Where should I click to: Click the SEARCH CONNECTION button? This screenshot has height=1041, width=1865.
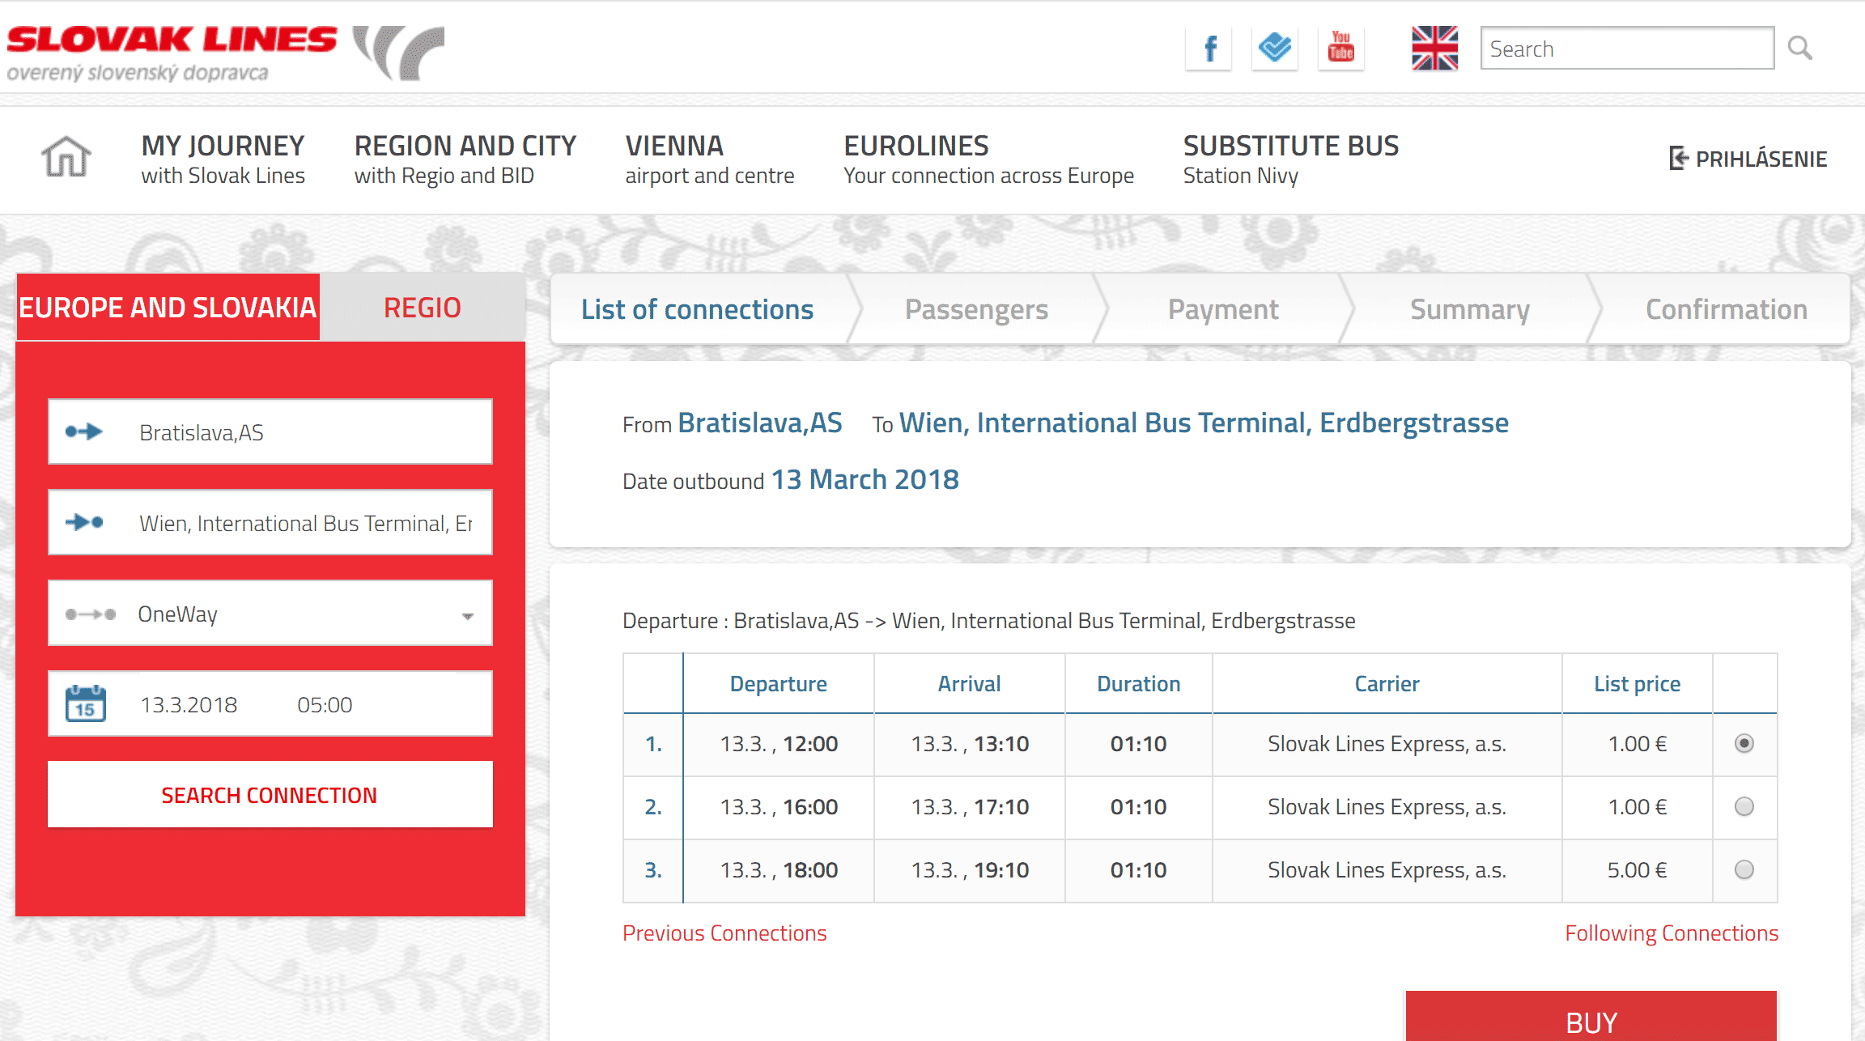[269, 792]
